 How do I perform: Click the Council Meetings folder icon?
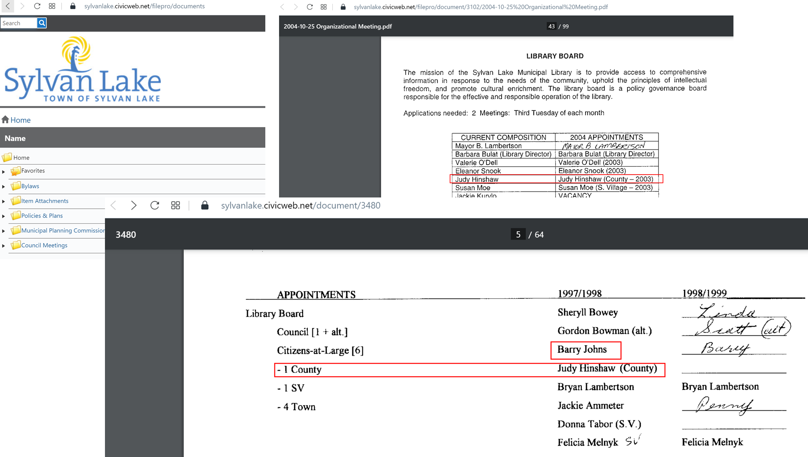[16, 245]
